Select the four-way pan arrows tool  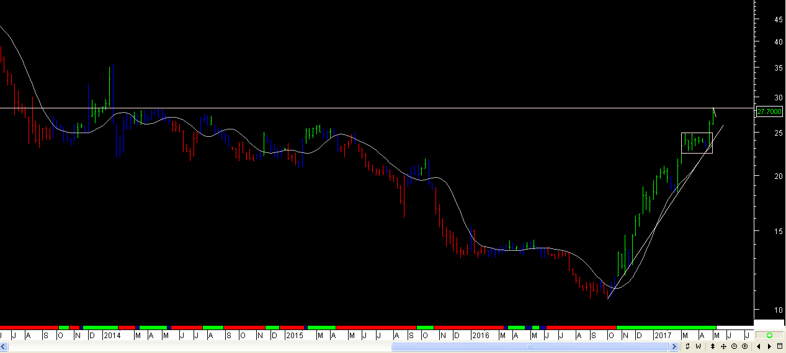pos(723,346)
